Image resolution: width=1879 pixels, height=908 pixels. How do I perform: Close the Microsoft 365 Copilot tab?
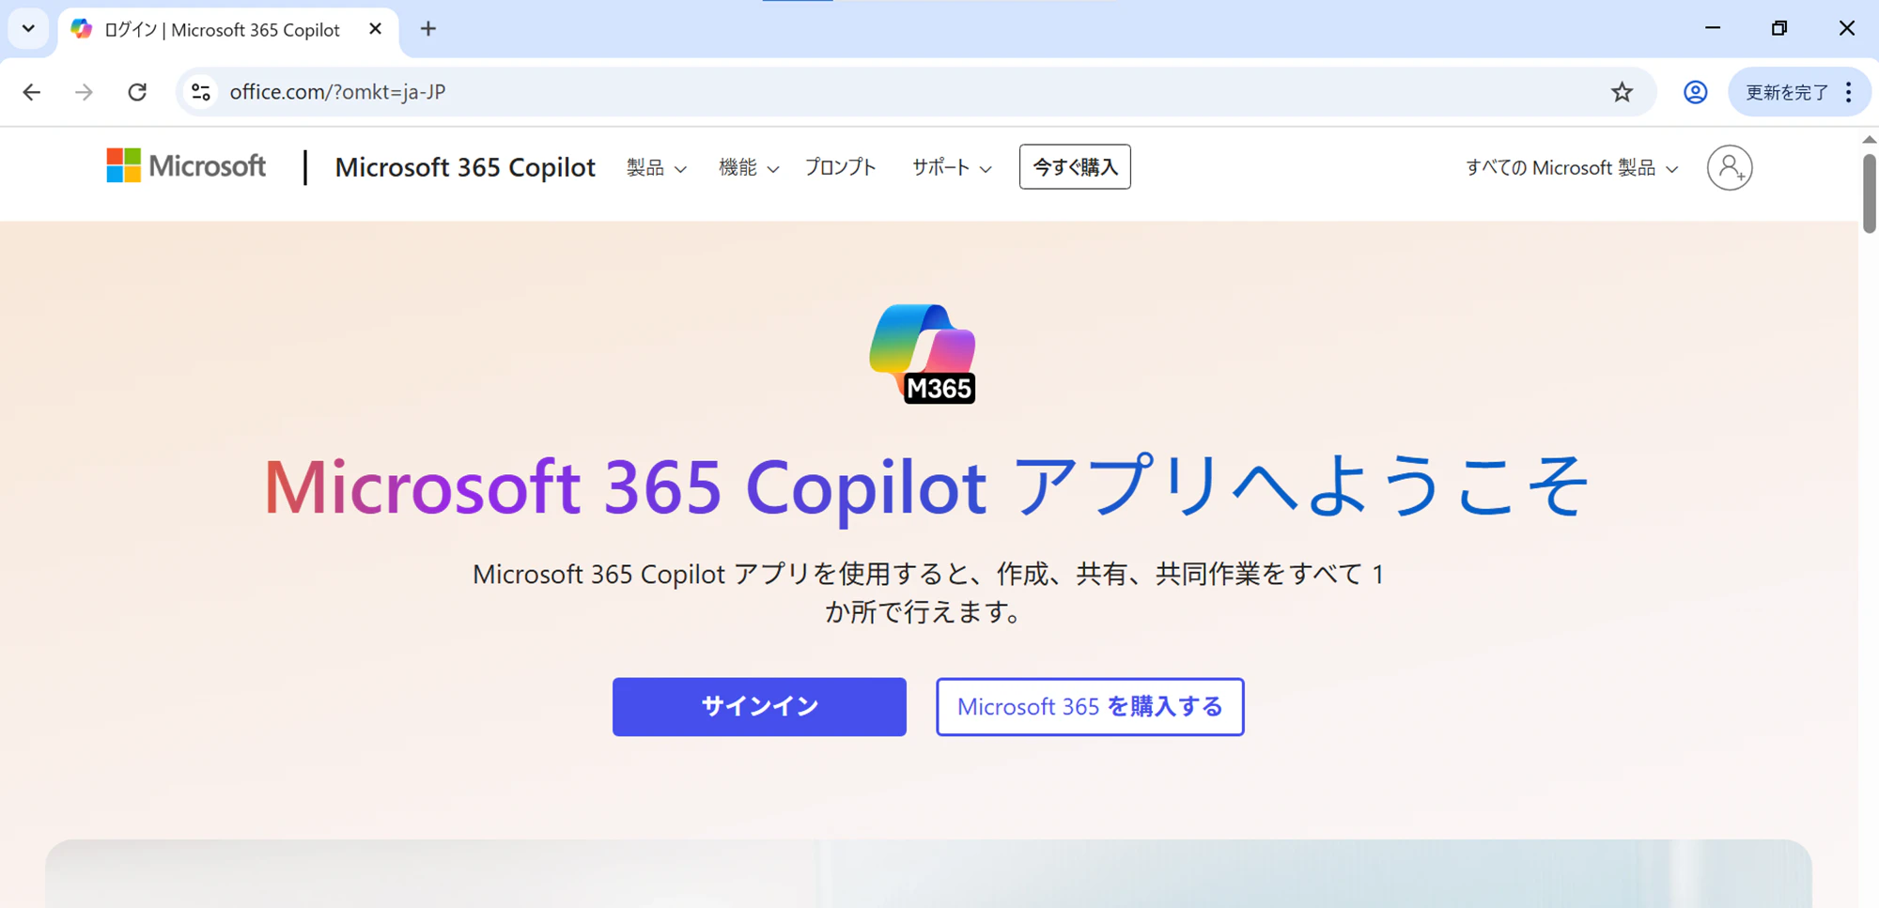point(375,29)
